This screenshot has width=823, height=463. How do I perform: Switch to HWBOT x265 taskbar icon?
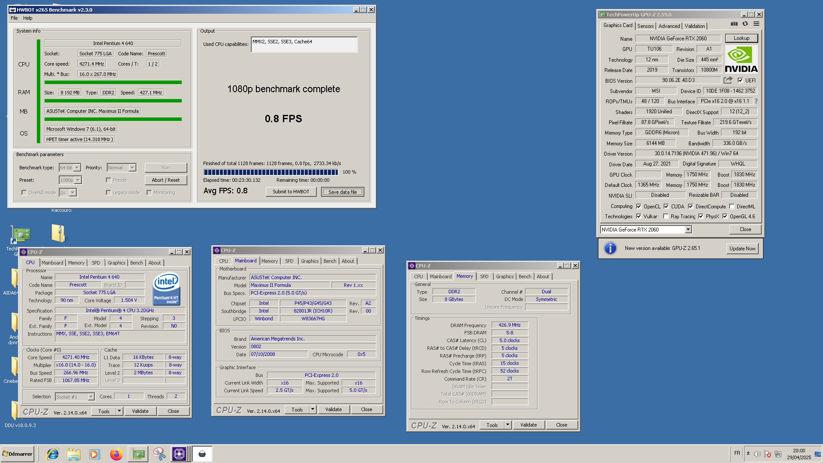click(x=202, y=454)
